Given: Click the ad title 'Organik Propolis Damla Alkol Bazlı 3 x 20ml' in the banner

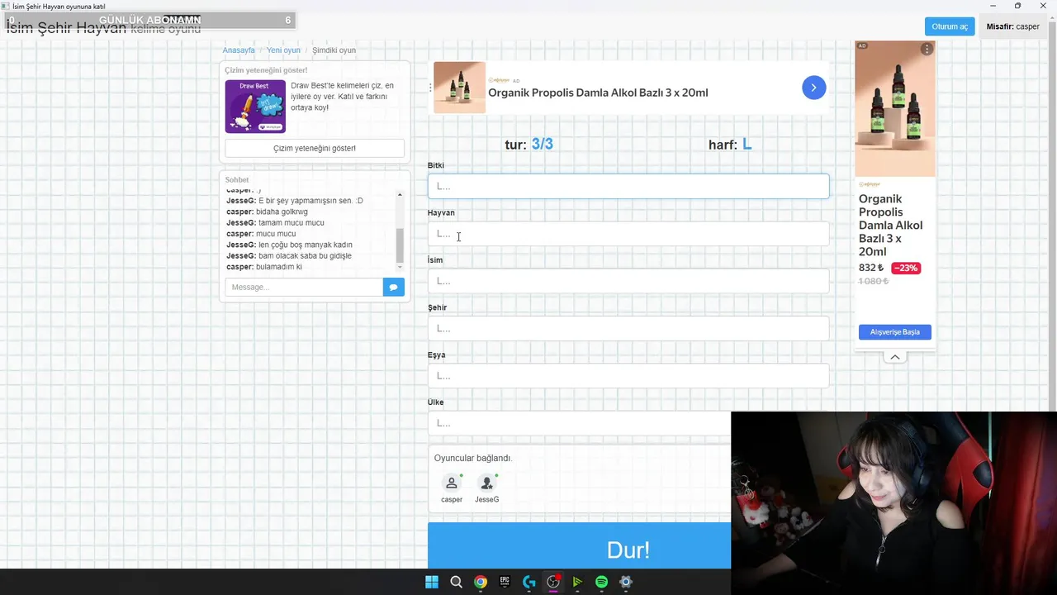Looking at the screenshot, I should pos(598,93).
